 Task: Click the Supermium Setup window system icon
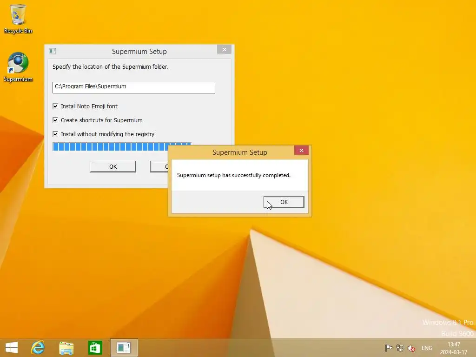click(52, 51)
